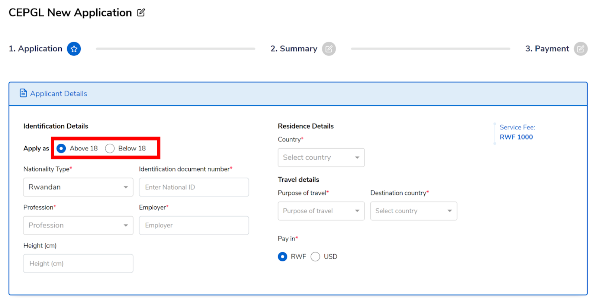
Task: Click the Service Fee label
Action: (x=517, y=127)
